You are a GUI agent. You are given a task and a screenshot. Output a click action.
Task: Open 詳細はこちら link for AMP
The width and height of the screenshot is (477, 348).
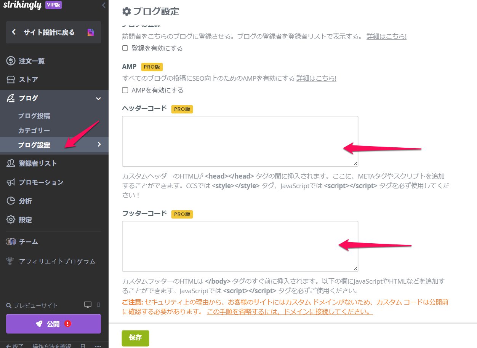[x=316, y=78]
